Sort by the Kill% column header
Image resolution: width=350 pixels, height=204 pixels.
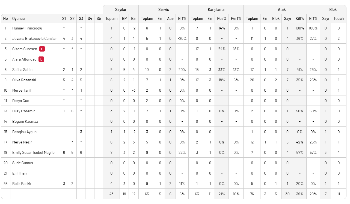coord(300,19)
